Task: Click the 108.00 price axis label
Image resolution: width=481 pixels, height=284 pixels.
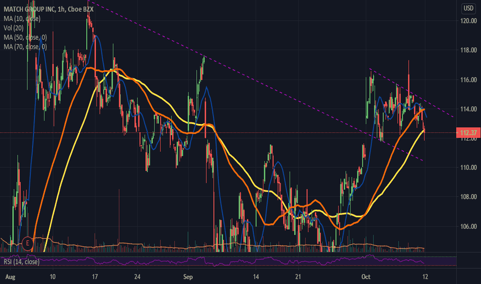Action: coord(469,197)
